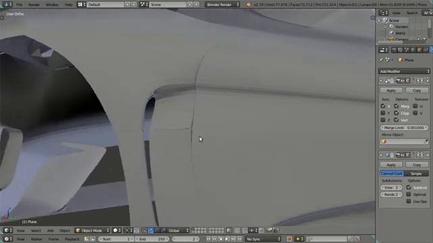
Task: Open the File menu
Action: (20, 5)
